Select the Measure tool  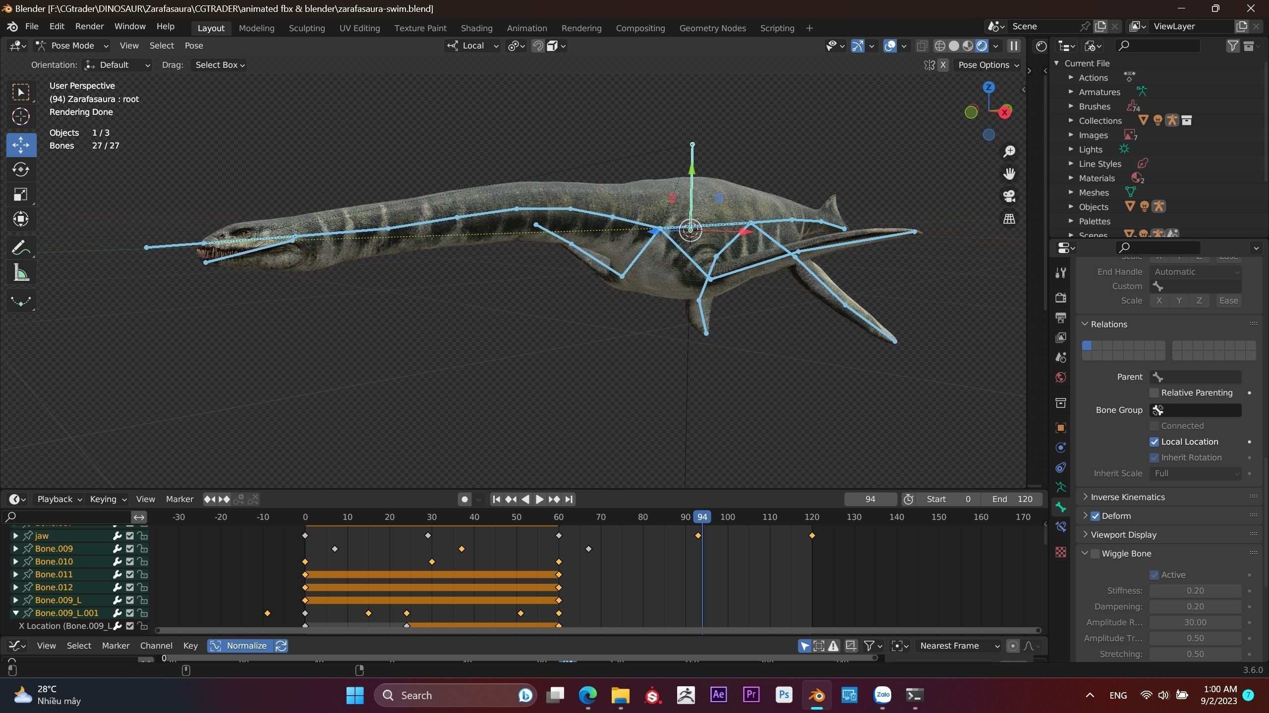(21, 272)
